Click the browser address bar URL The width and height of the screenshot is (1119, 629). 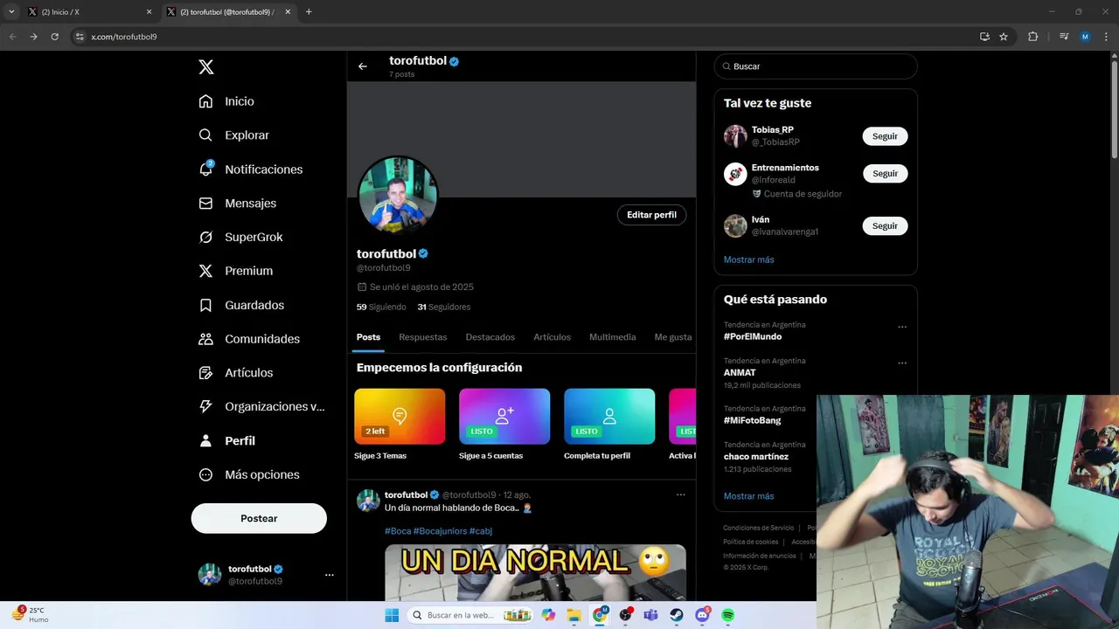tap(124, 37)
